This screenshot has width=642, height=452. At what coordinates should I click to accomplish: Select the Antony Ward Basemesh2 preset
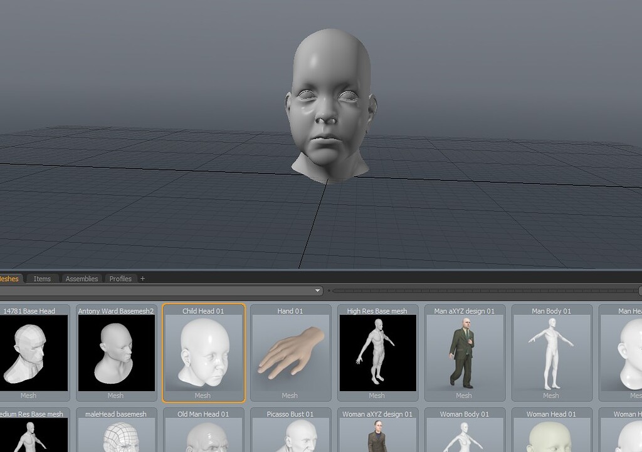click(x=115, y=352)
